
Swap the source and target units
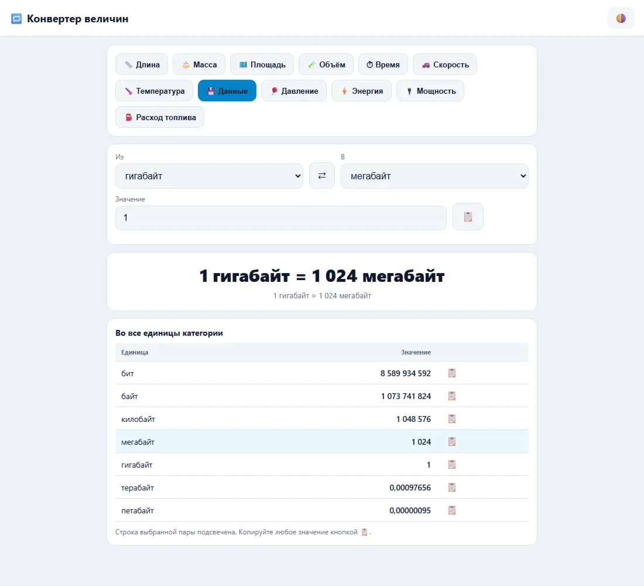321,176
